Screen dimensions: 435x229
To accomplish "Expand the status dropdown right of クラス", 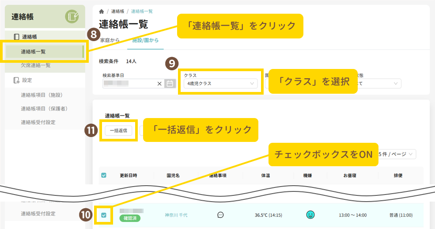I will click(380, 83).
